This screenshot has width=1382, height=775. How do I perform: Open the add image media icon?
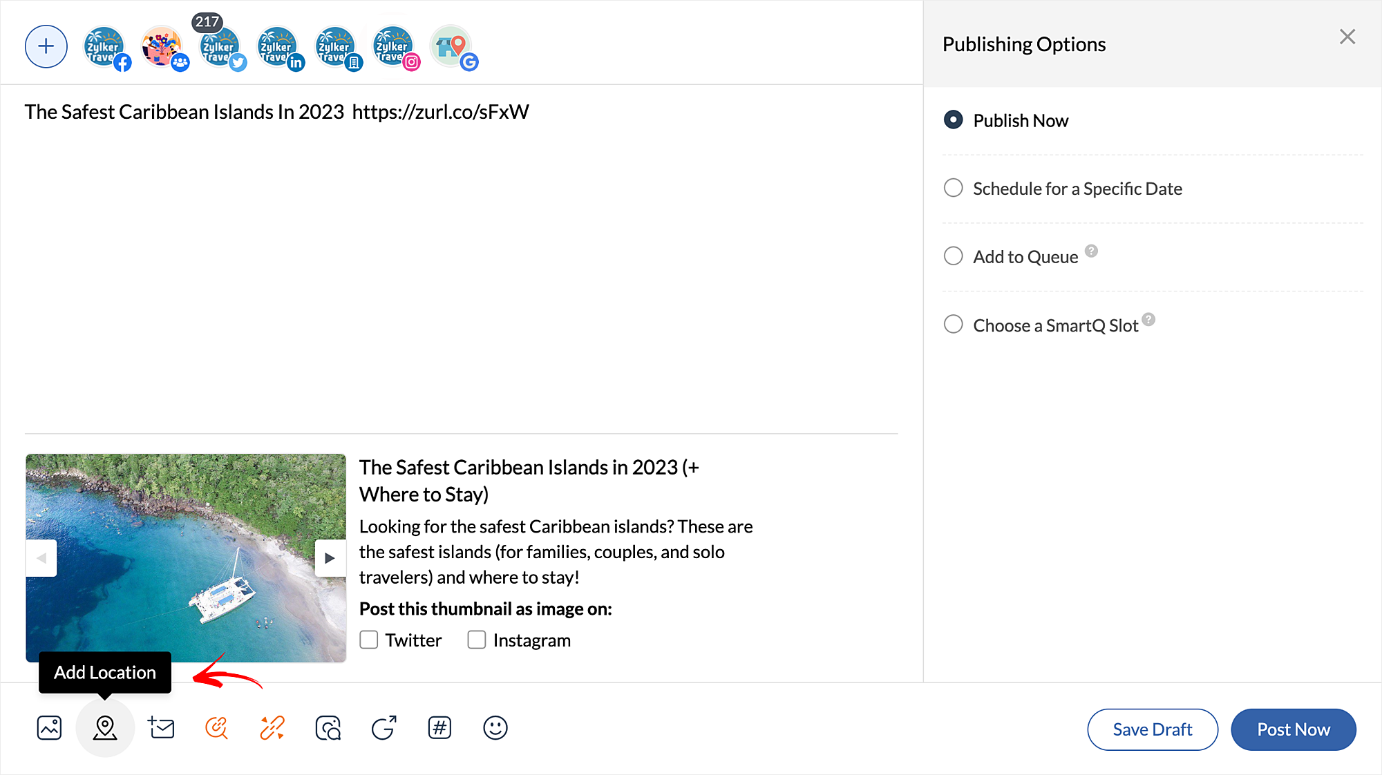pyautogui.click(x=49, y=728)
